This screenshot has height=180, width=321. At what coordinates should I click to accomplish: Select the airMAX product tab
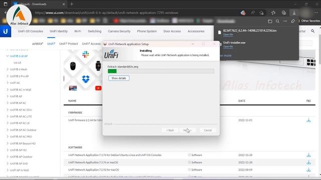tap(38, 43)
